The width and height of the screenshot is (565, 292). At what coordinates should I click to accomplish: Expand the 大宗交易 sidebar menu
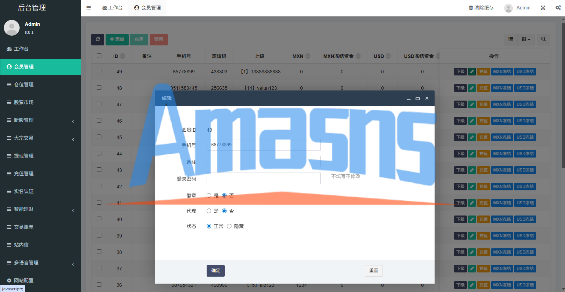click(x=40, y=138)
